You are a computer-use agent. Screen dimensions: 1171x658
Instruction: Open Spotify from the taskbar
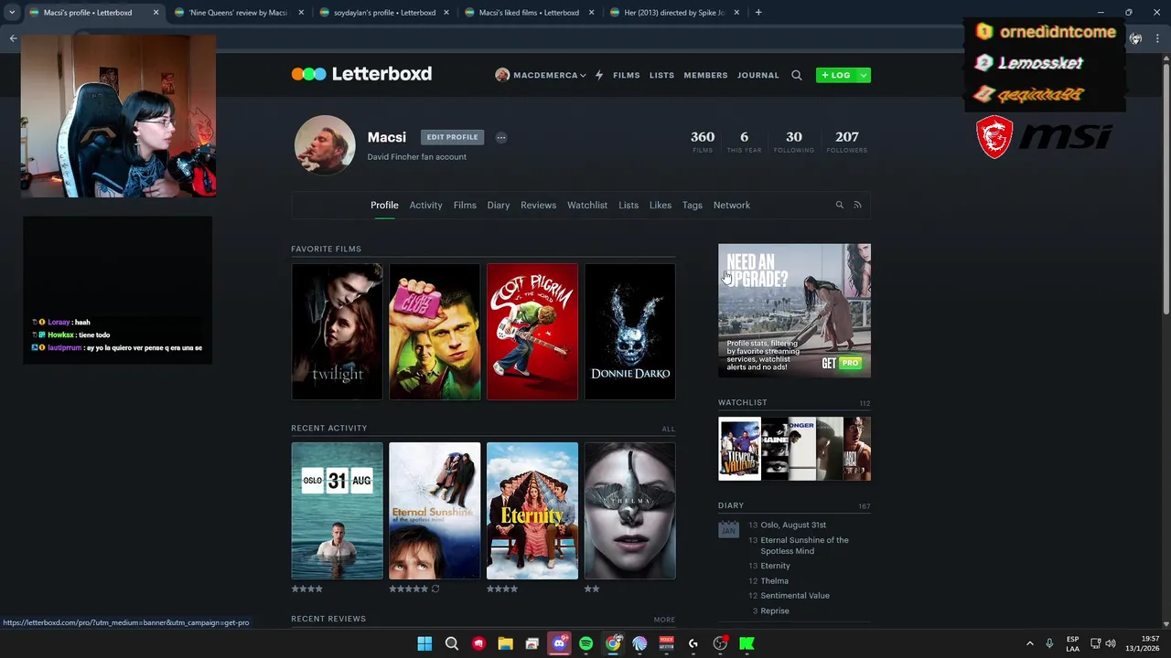pos(585,643)
